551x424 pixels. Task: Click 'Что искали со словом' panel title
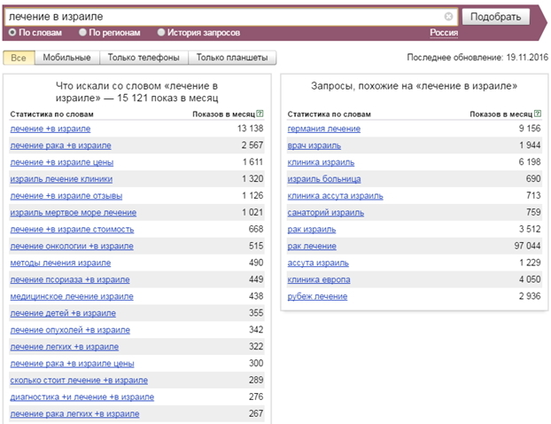[x=136, y=92]
